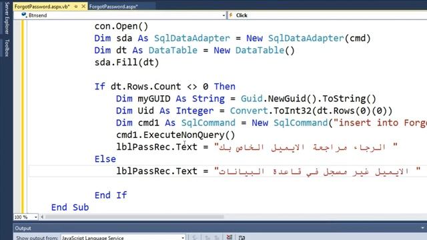Close the ForgotPassword.aspx.vb tab
Image resolution: width=427 pixels, height=240 pixels.
coord(83,6)
